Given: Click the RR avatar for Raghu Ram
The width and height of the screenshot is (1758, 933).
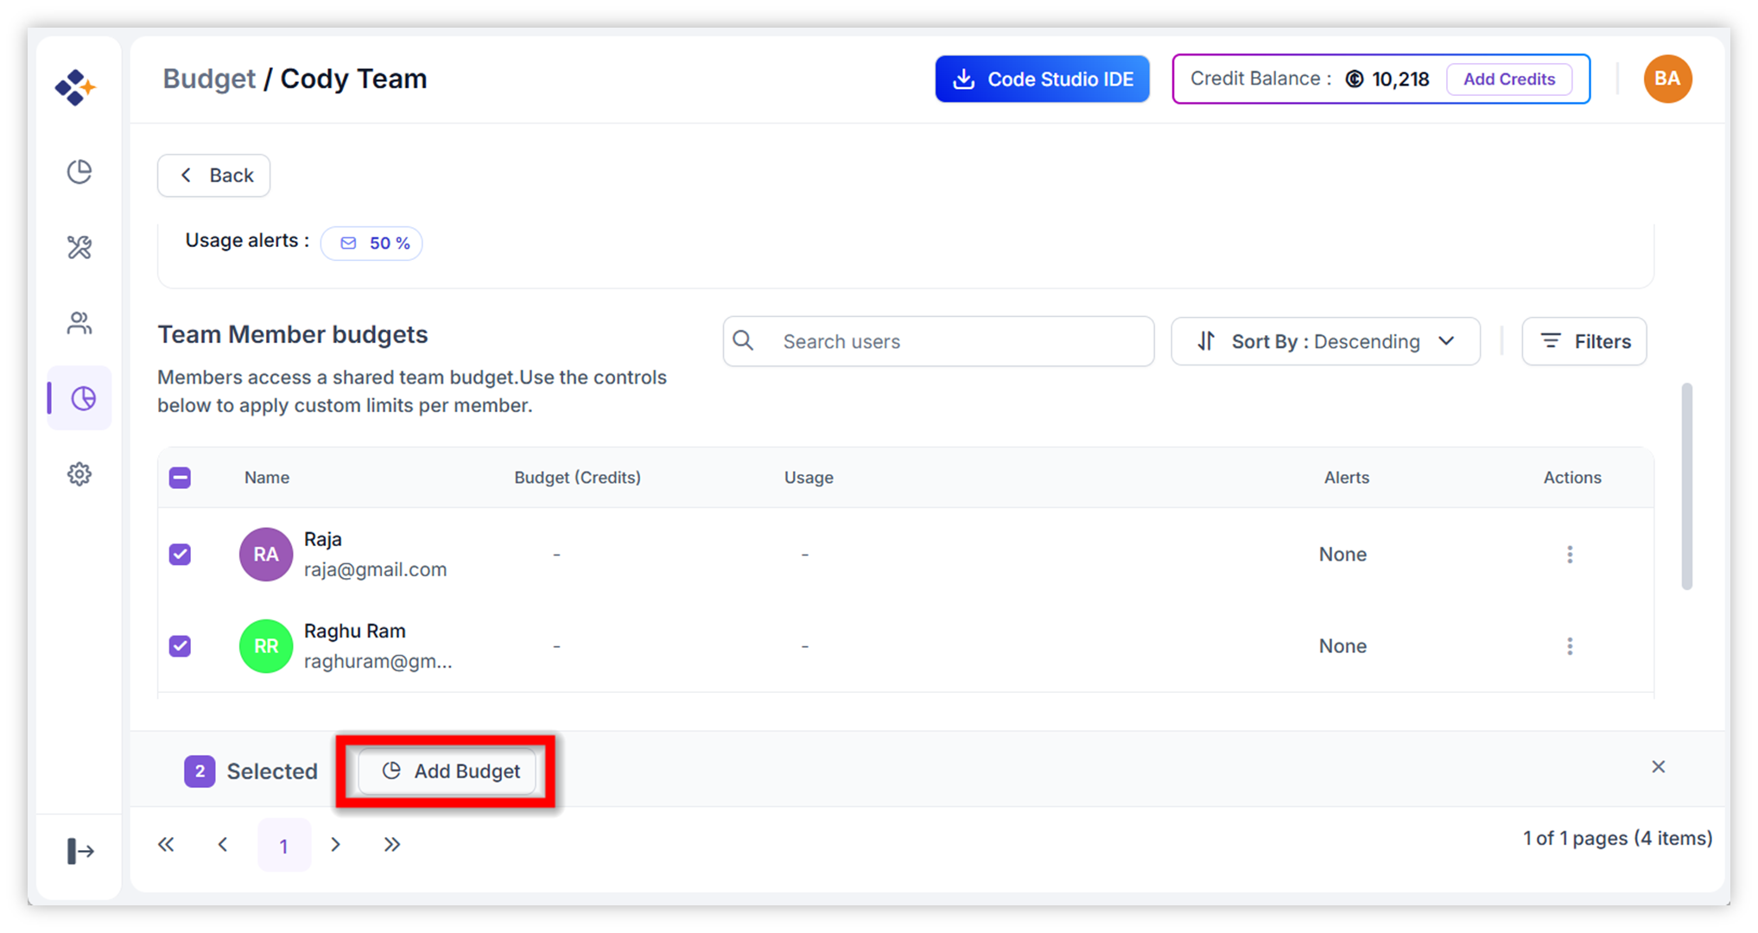Looking at the screenshot, I should pyautogui.click(x=265, y=646).
